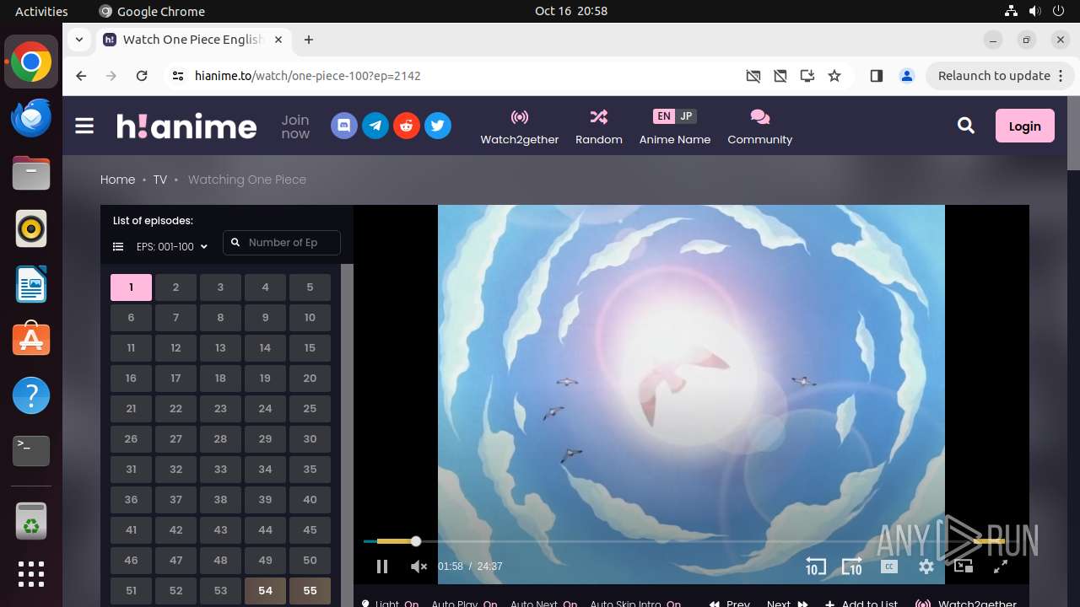
Task: Select episode 10 in list
Action: [x=310, y=318]
